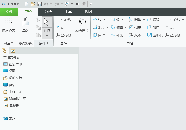
Task: Expand the 弧 dropdown arrow
Action: [122, 20]
